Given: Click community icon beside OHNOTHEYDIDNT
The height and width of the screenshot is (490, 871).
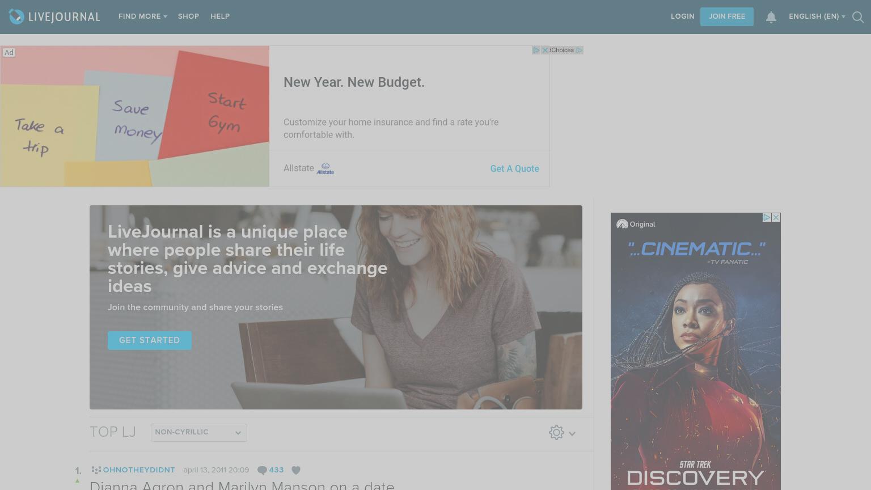Looking at the screenshot, I should (x=96, y=470).
